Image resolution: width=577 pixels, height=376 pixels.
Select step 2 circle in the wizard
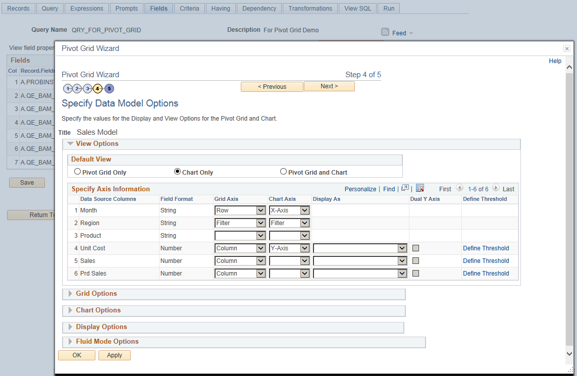[78, 88]
